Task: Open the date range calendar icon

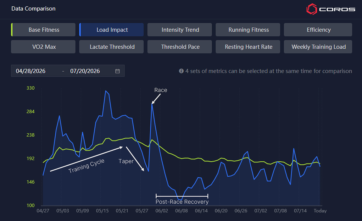Action: 118,71
